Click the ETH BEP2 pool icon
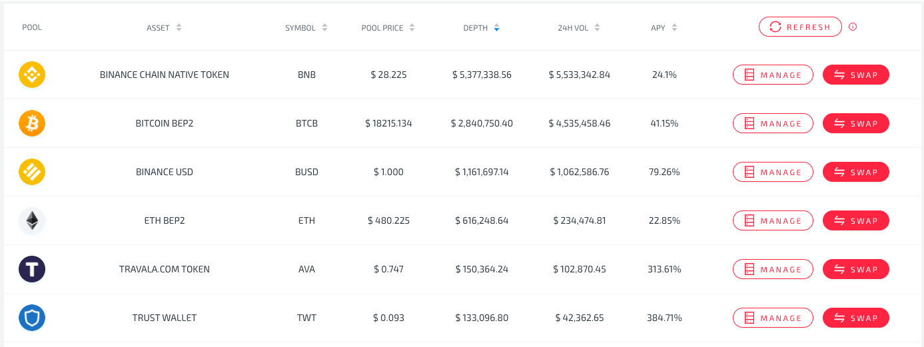Image resolution: width=924 pixels, height=347 pixels. 32,220
